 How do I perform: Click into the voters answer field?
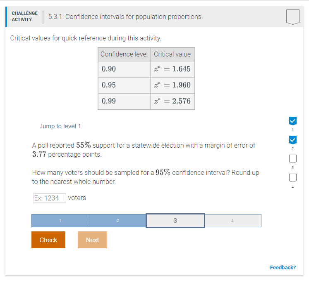pyautogui.click(x=50, y=198)
